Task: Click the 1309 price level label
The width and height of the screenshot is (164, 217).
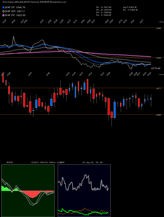Action: (159, 115)
